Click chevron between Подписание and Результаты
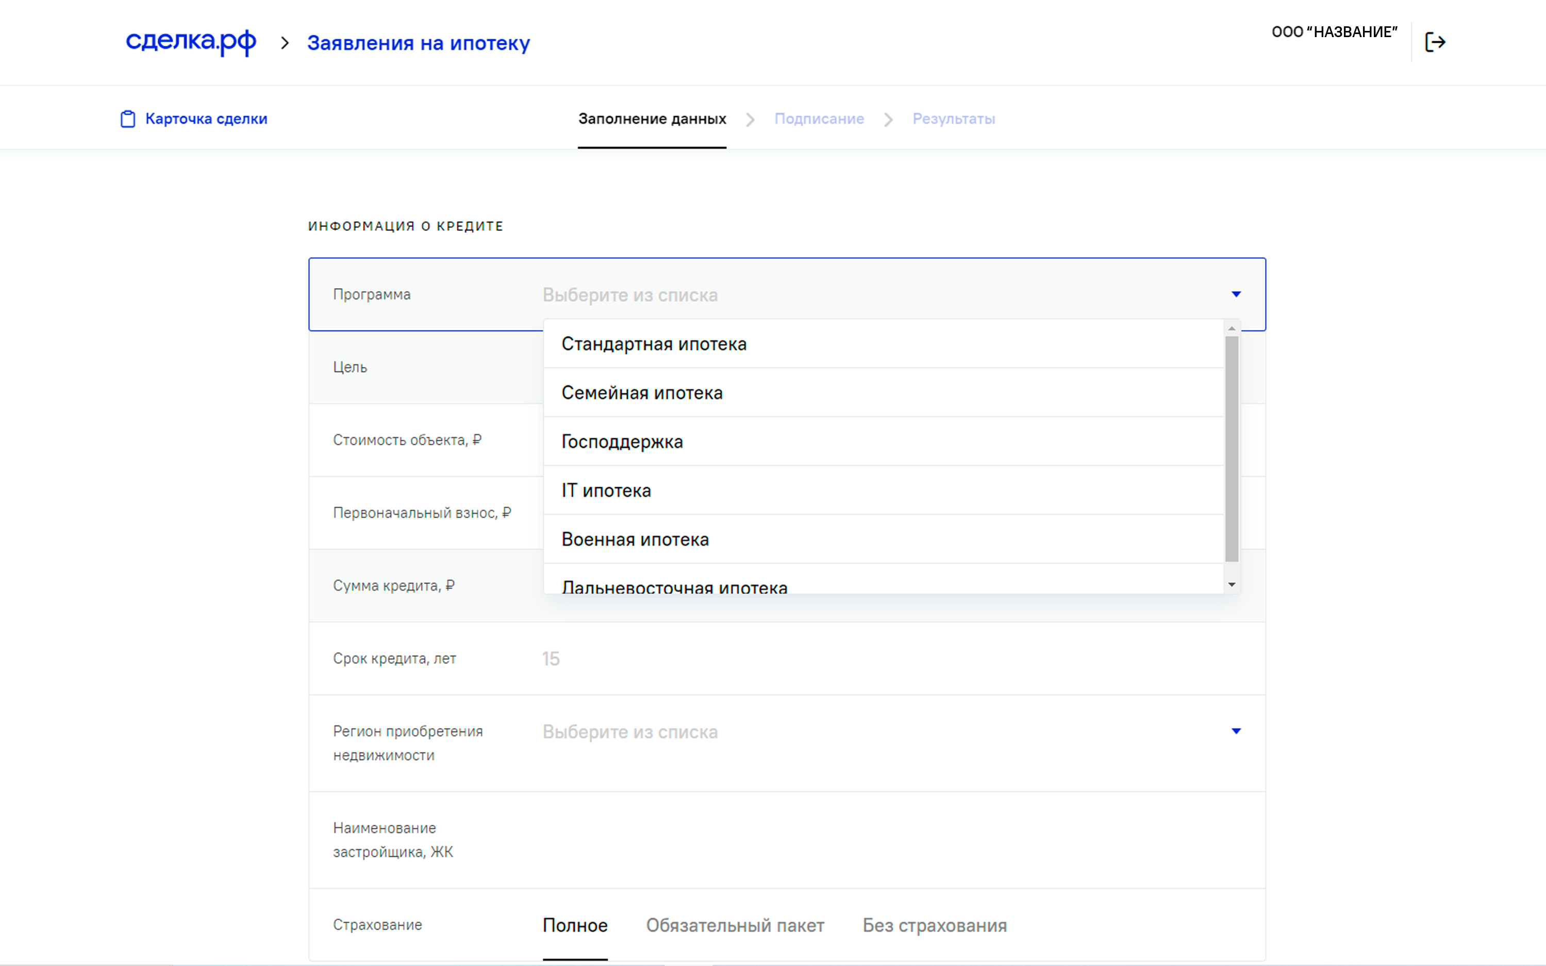 pos(888,120)
